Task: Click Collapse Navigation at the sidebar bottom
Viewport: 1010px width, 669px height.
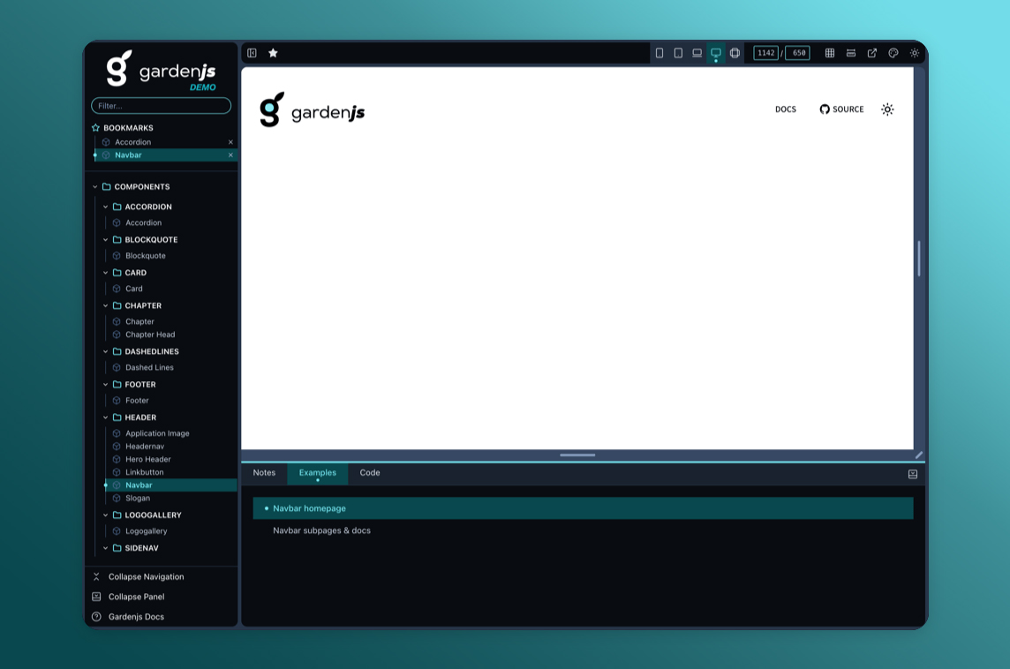Action: (x=146, y=576)
